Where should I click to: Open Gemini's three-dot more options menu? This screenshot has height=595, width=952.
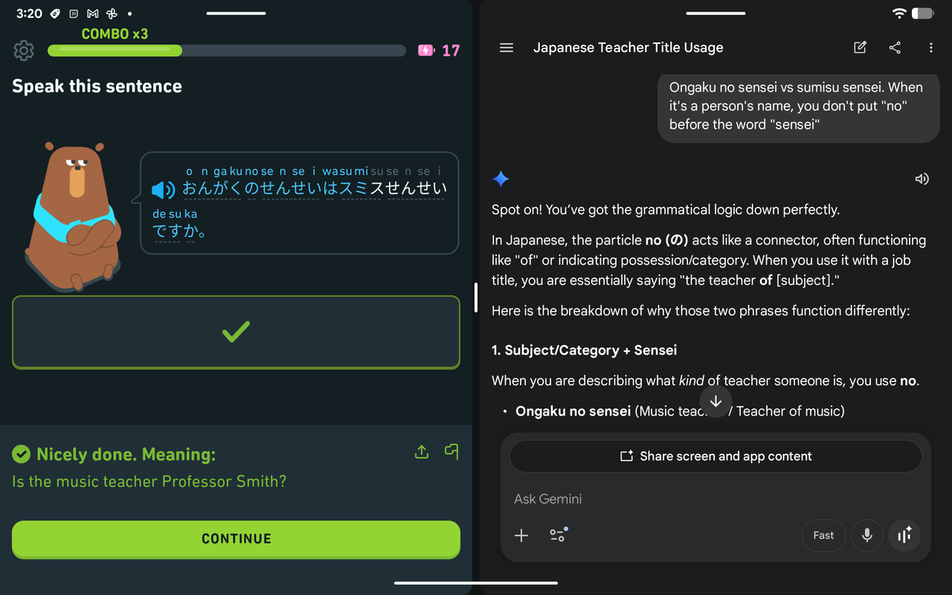coord(930,48)
